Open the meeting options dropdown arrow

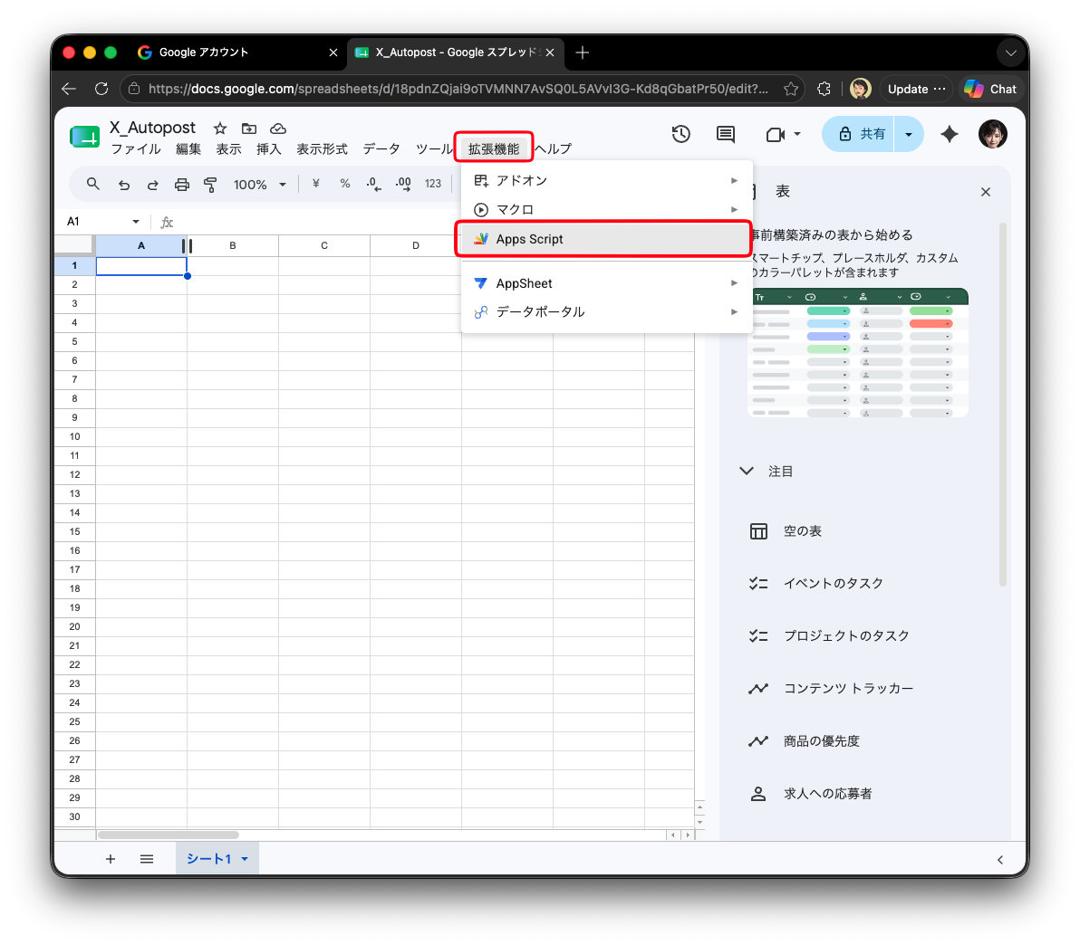click(797, 134)
